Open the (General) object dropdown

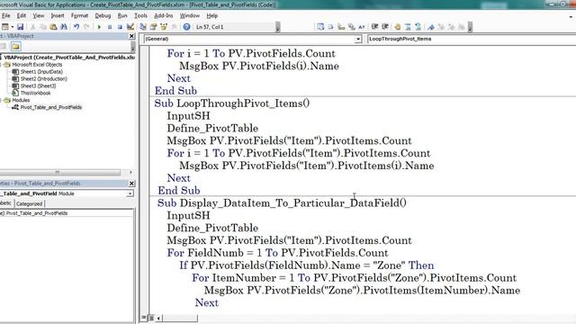[358, 39]
